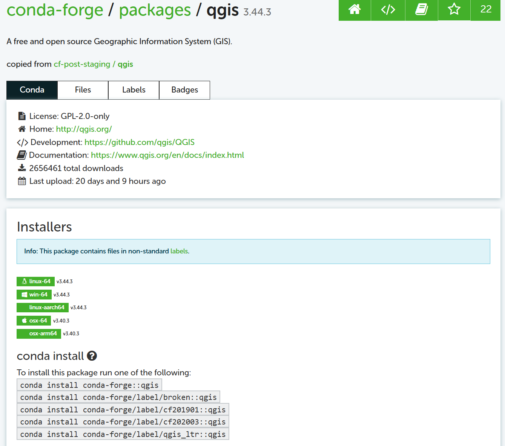The height and width of the screenshot is (446, 505).
Task: Select the linux-64 installer badge
Action: tap(35, 281)
